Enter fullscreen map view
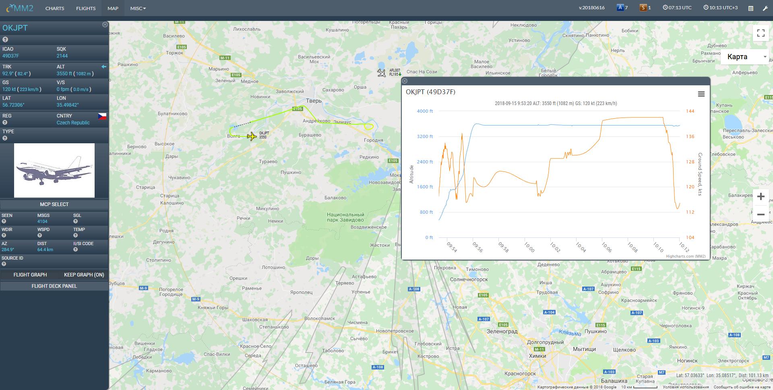Screen dimensions: 773x390 click(x=761, y=33)
